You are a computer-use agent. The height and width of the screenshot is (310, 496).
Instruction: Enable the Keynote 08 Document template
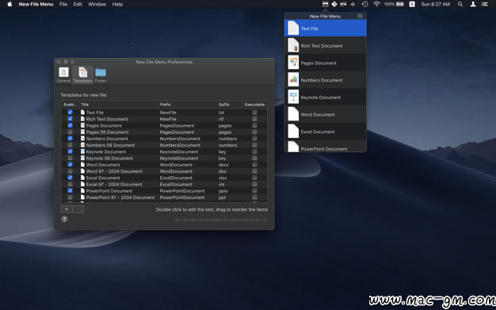pyautogui.click(x=71, y=158)
